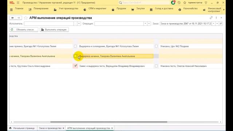Image resolution: width=233 pixels, height=131 pixels.
Task: Get link to this form icon
Action: 211,18
